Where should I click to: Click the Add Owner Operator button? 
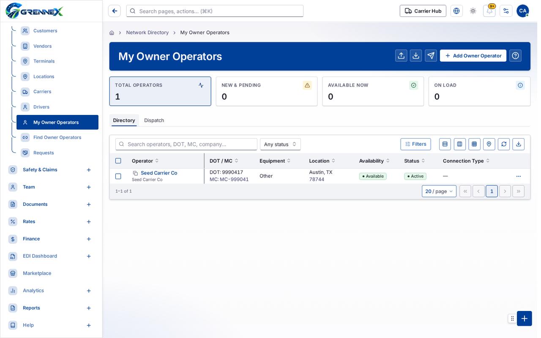click(473, 56)
